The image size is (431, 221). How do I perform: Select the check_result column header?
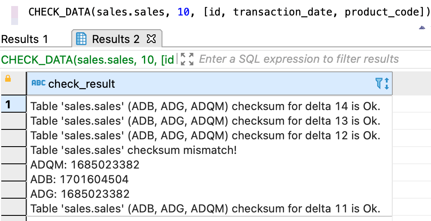[209, 84]
